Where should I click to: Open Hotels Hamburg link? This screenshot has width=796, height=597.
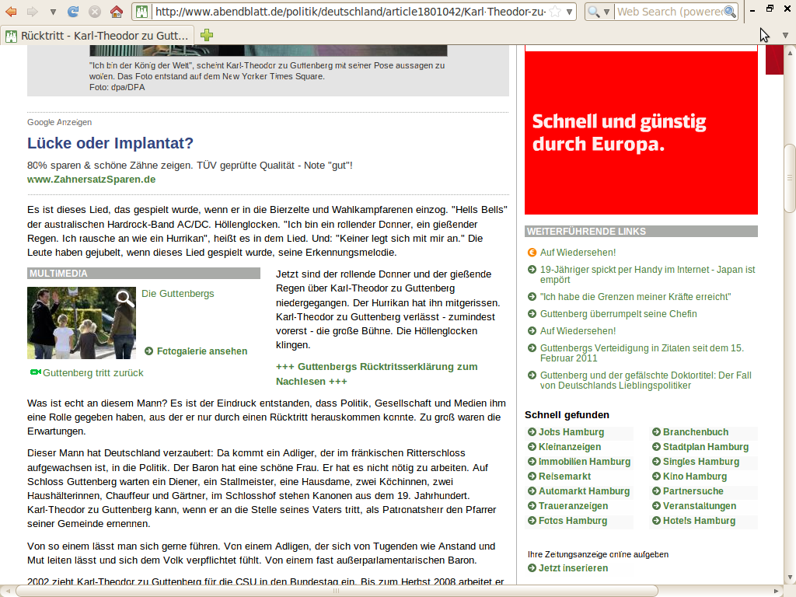(699, 520)
